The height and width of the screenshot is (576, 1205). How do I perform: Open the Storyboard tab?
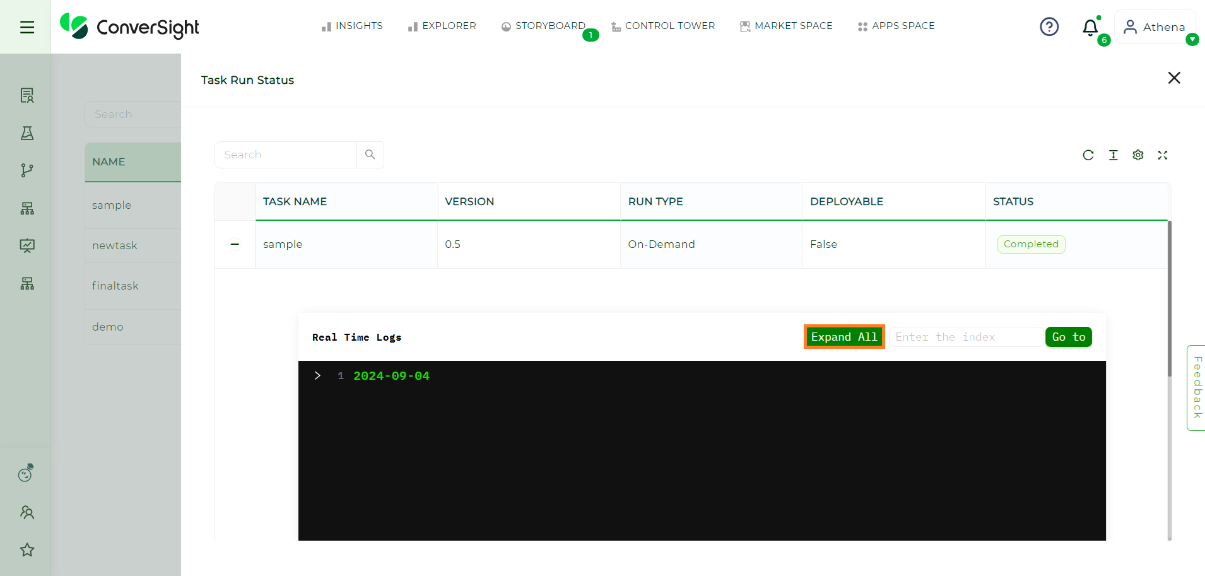[544, 26]
